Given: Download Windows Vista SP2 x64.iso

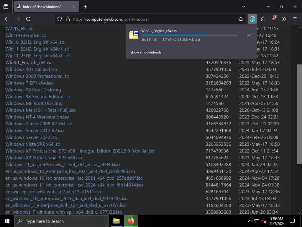Looking at the screenshot, I should click(33, 144).
